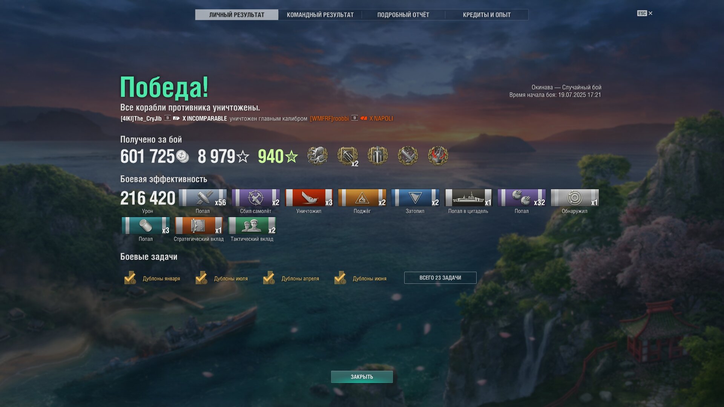Click the 'Закрыть' button
Viewport: 724px width, 407px height.
(x=362, y=377)
